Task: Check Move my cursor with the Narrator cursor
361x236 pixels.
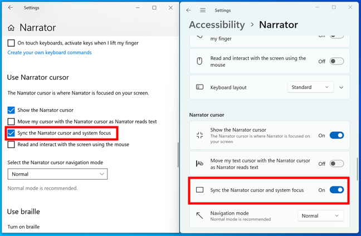Action: 11,121
